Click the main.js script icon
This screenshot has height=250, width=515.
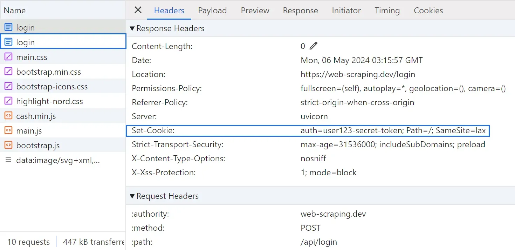tap(8, 130)
